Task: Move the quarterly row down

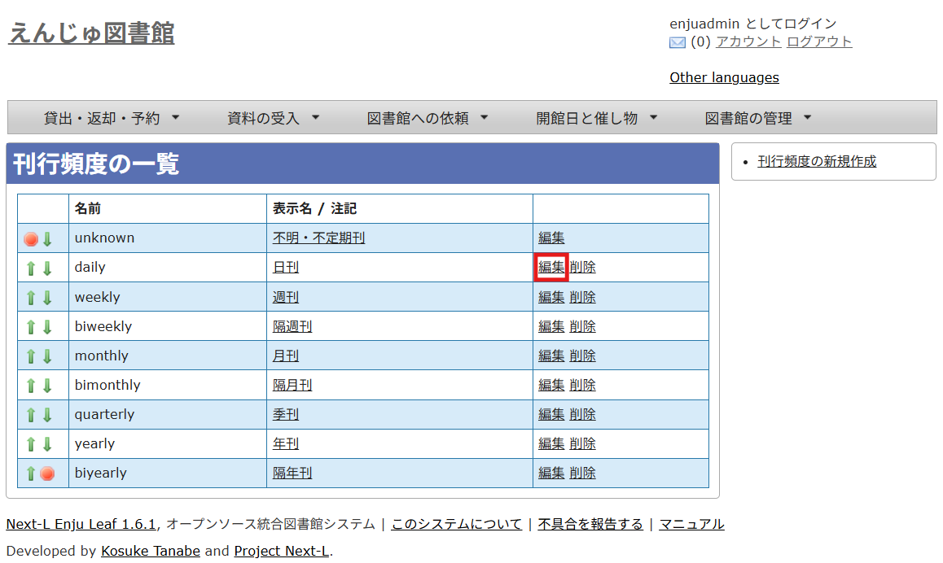Action: click(47, 415)
